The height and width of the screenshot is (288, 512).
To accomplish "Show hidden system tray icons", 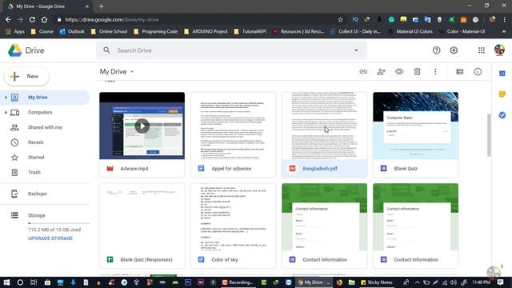I will [x=417, y=282].
